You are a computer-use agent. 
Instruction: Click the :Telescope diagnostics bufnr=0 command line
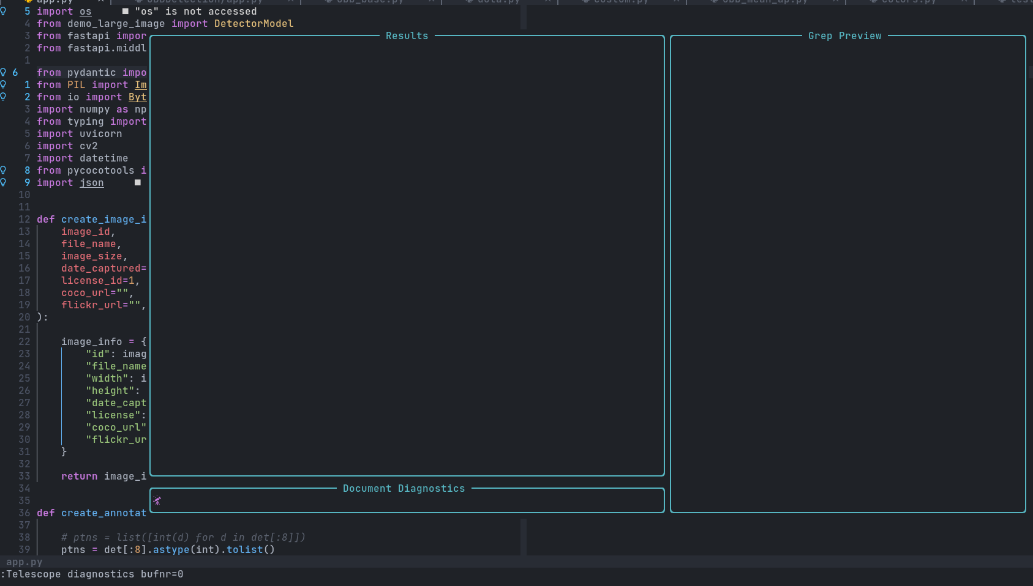[92, 574]
